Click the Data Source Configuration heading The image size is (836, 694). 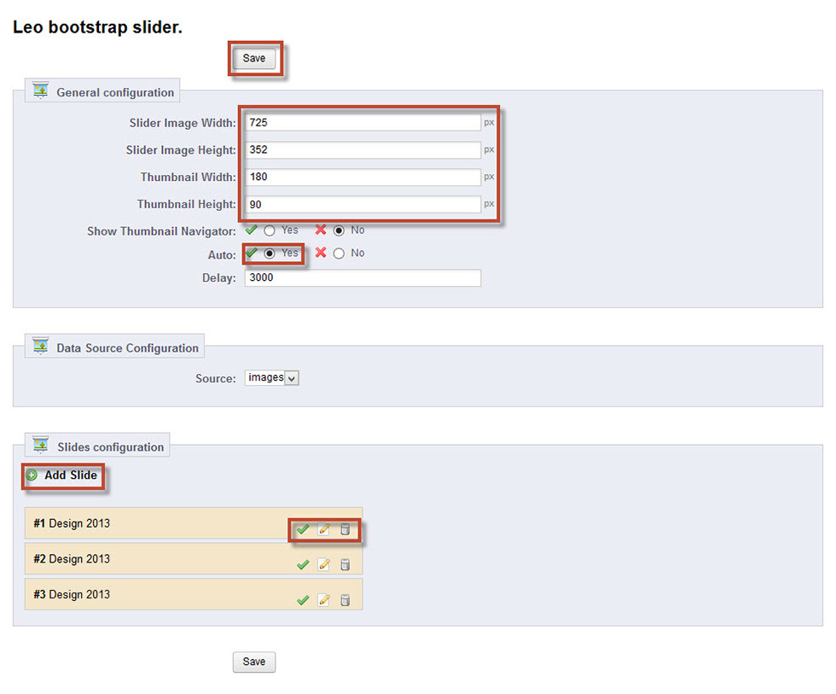tap(127, 347)
